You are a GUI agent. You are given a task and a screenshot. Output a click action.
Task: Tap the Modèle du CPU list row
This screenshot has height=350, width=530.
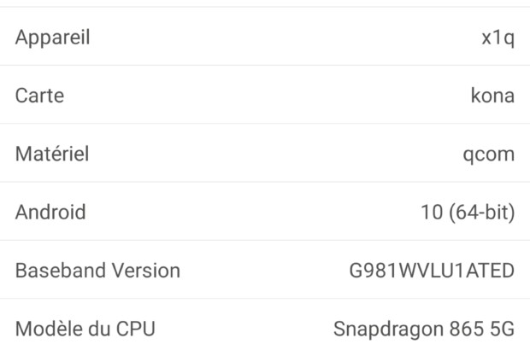tap(265, 329)
